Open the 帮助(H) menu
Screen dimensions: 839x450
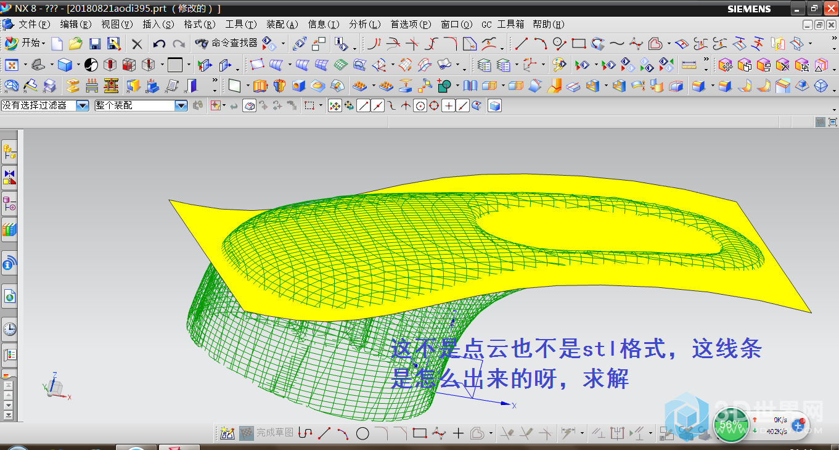tap(548, 24)
